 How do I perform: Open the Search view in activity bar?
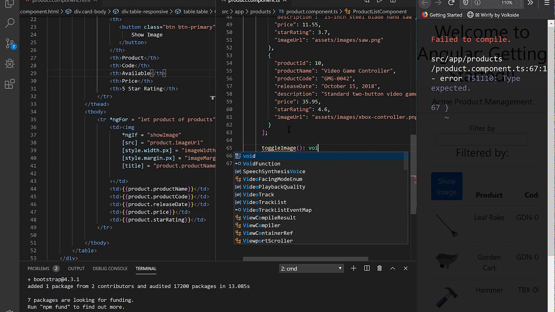(x=10, y=23)
